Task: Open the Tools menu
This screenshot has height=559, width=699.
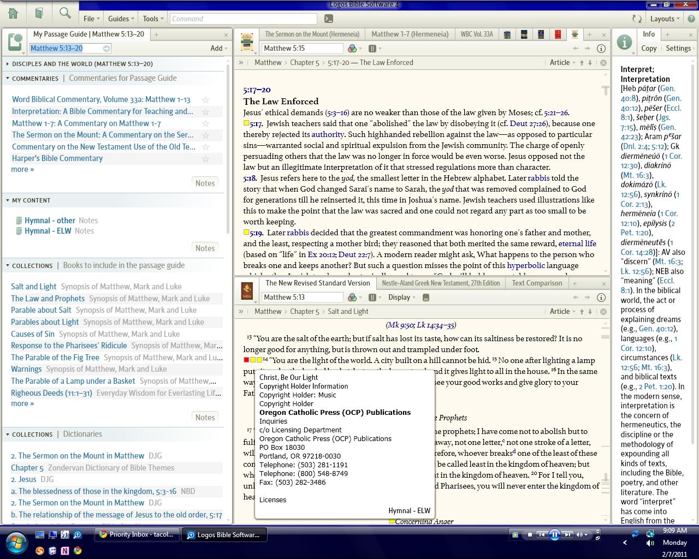Action: click(x=153, y=19)
